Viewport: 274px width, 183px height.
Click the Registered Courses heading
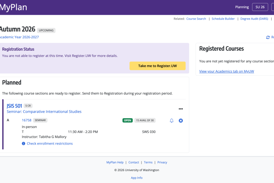[221, 49]
